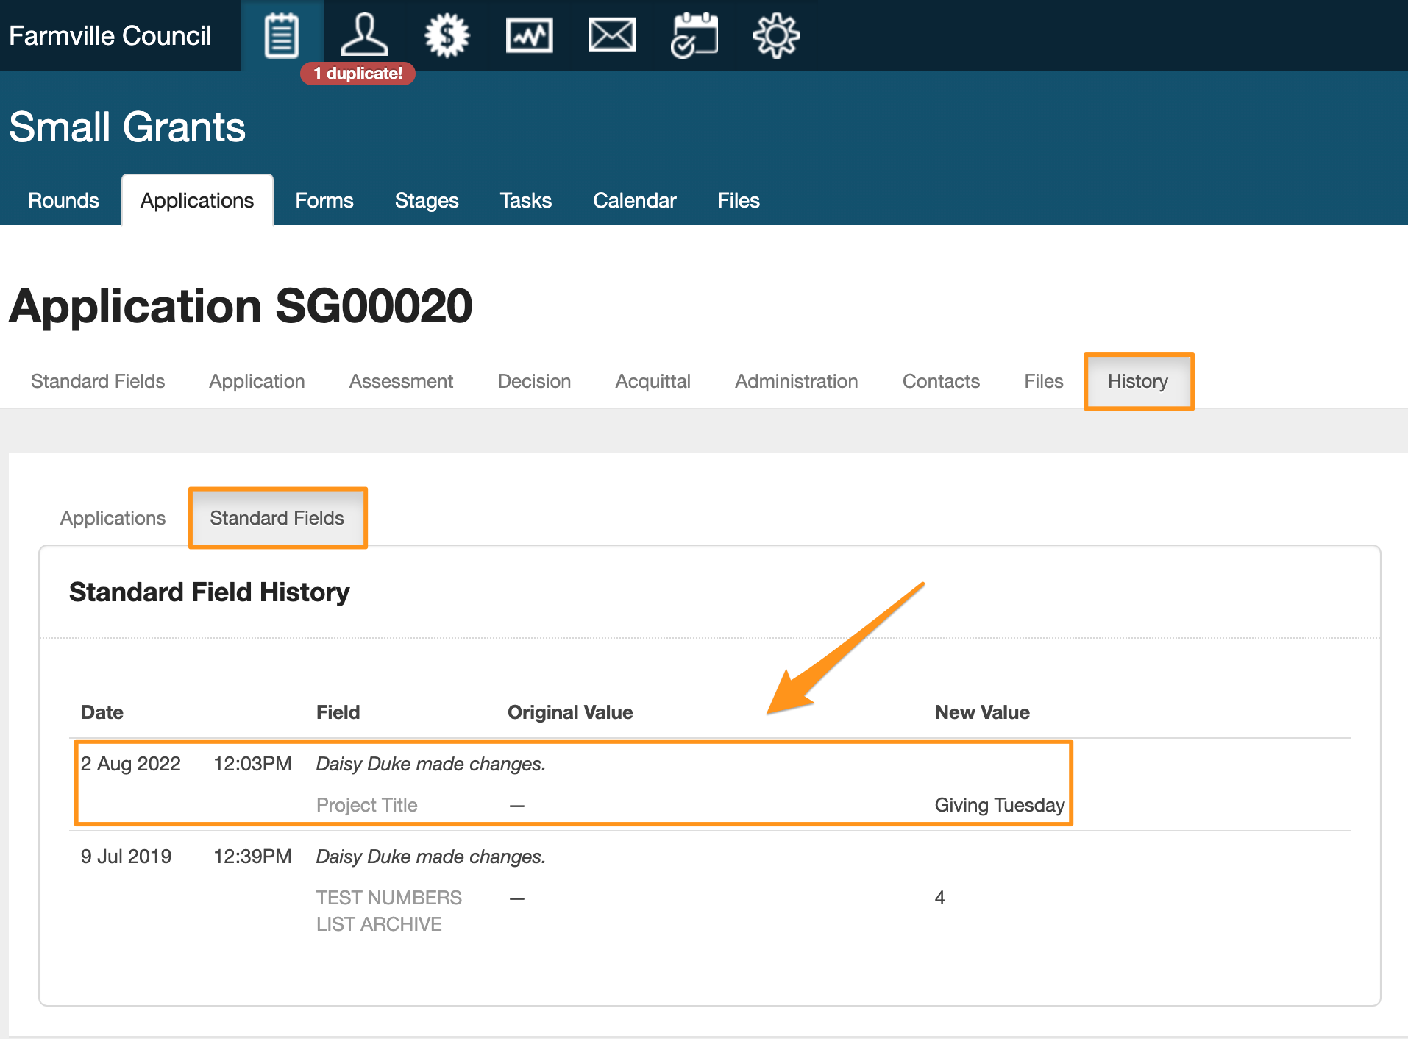Switch to the Assessment application tab
1408x1039 pixels.
click(401, 381)
